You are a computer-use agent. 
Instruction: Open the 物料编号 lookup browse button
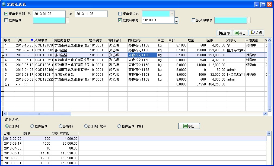click(x=176, y=20)
